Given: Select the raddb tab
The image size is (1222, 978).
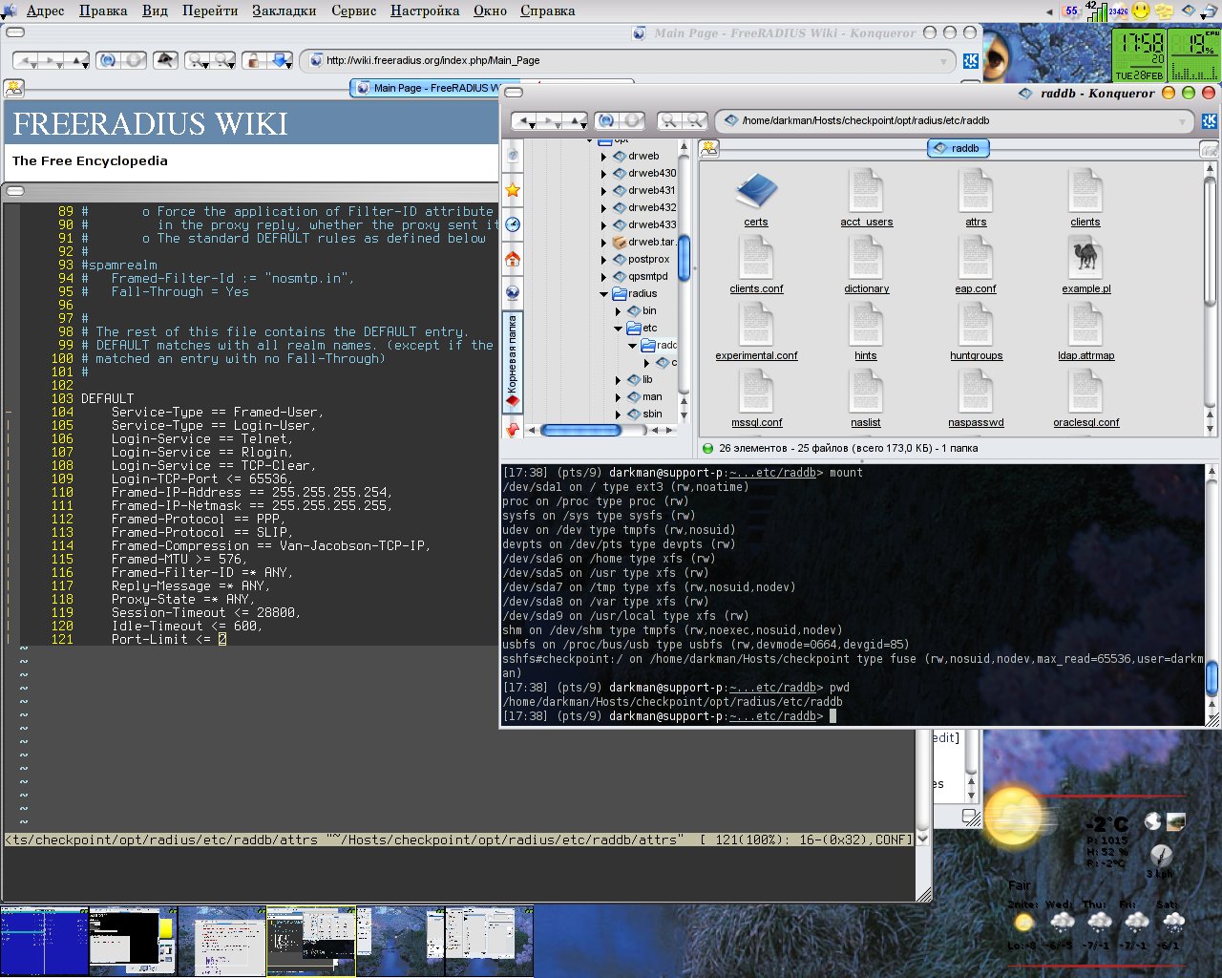Looking at the screenshot, I should point(958,148).
